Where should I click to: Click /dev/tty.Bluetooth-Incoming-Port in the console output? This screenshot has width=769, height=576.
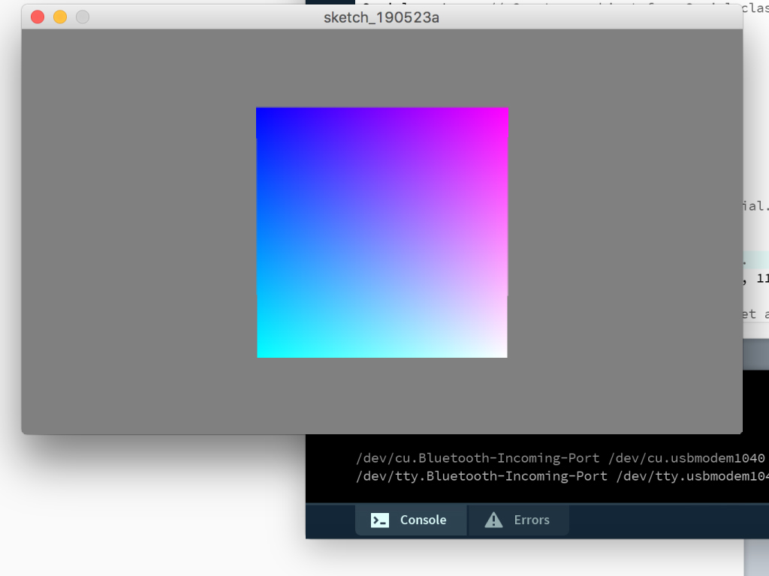tap(481, 476)
